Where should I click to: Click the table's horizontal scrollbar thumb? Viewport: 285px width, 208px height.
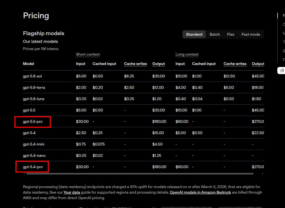140,174
